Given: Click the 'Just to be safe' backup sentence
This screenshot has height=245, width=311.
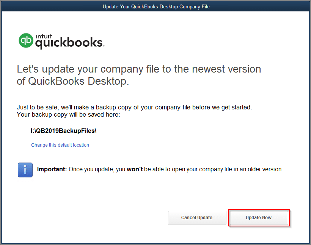Looking at the screenshot, I should click(x=134, y=107).
